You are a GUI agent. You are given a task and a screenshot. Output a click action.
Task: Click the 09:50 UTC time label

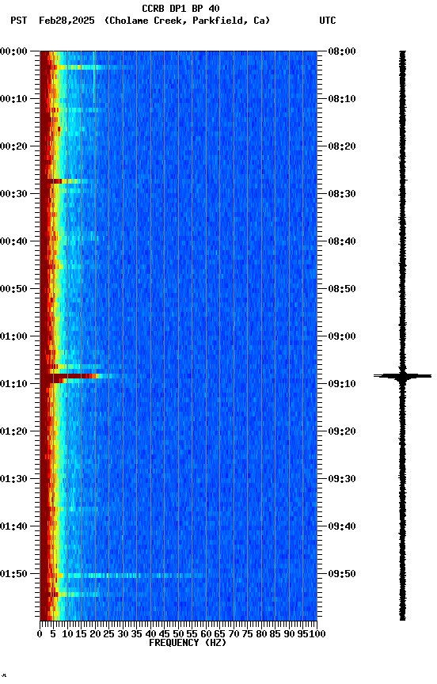[x=342, y=574]
